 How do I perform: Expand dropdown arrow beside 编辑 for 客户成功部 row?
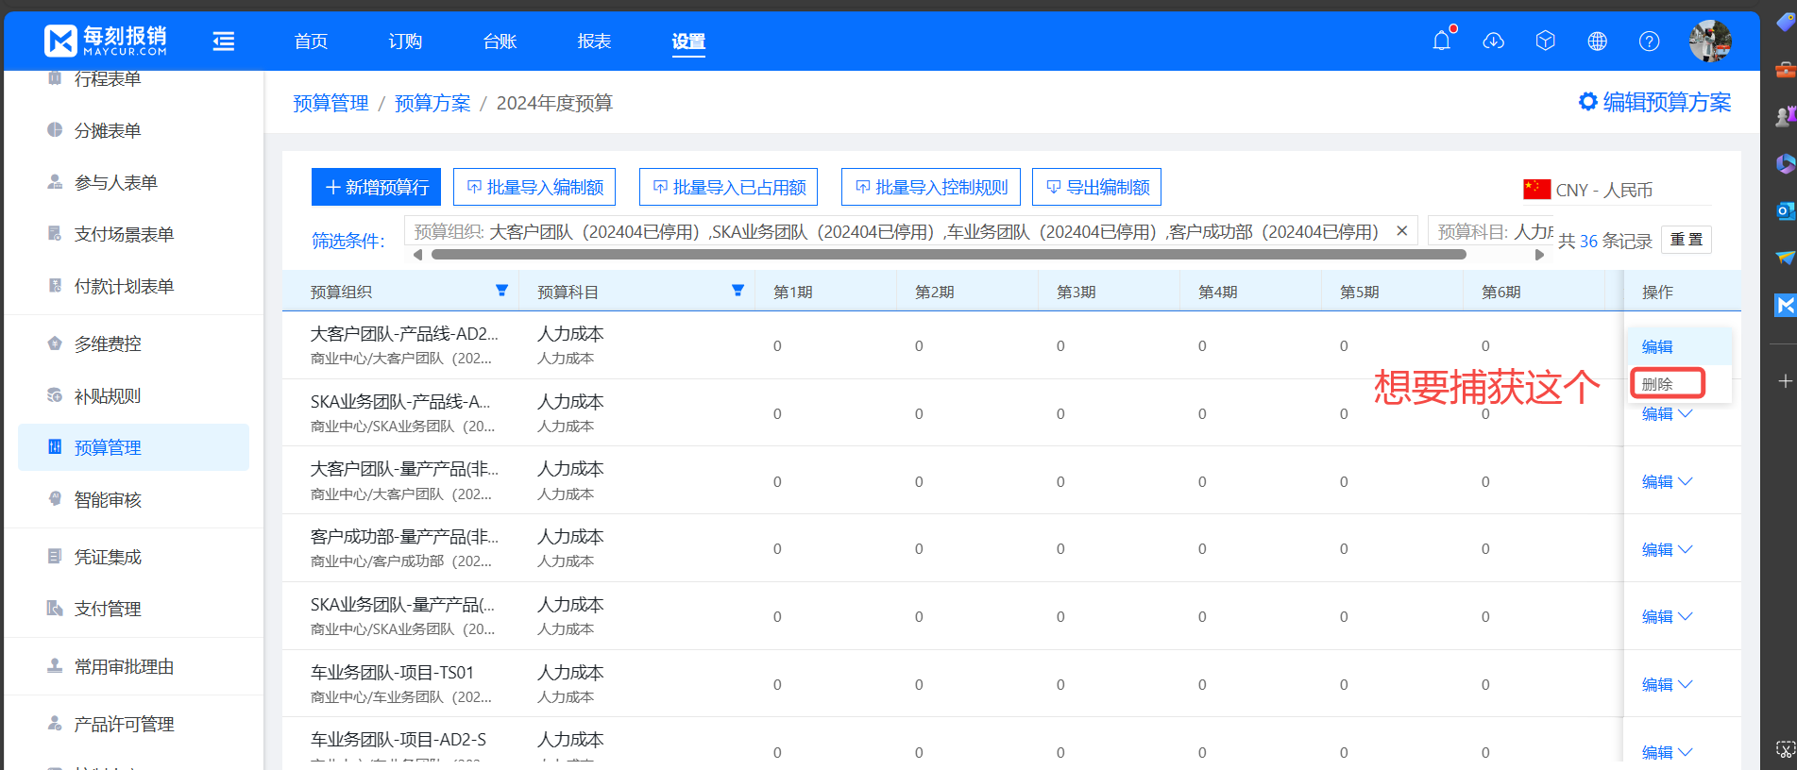pyautogui.click(x=1686, y=549)
